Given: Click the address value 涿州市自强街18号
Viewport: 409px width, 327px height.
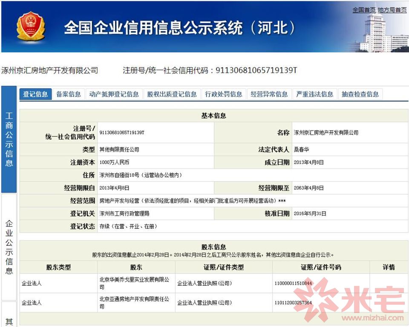Looking at the screenshot, I should (141, 175).
